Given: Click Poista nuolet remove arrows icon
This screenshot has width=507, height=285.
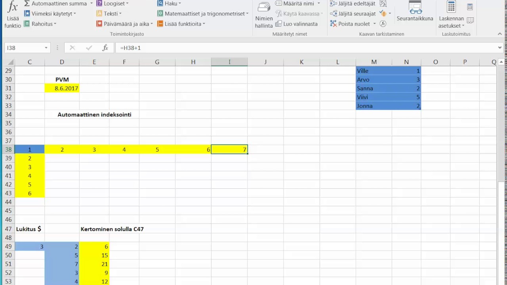Looking at the screenshot, I should click(x=334, y=24).
